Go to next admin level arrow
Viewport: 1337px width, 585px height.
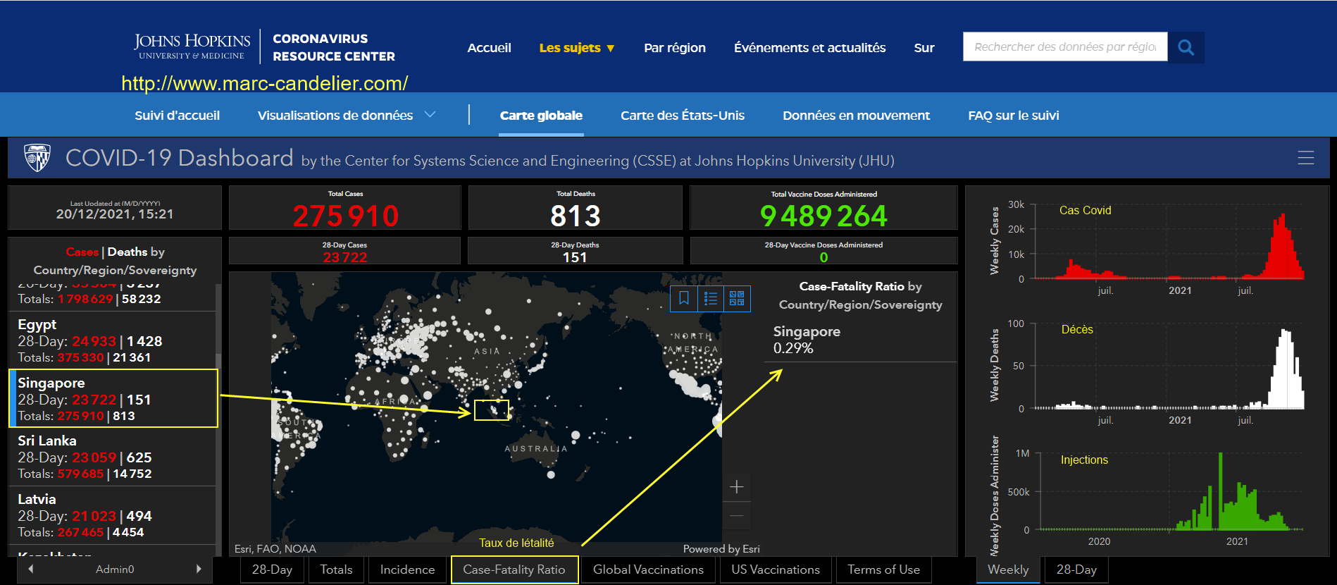(x=199, y=569)
